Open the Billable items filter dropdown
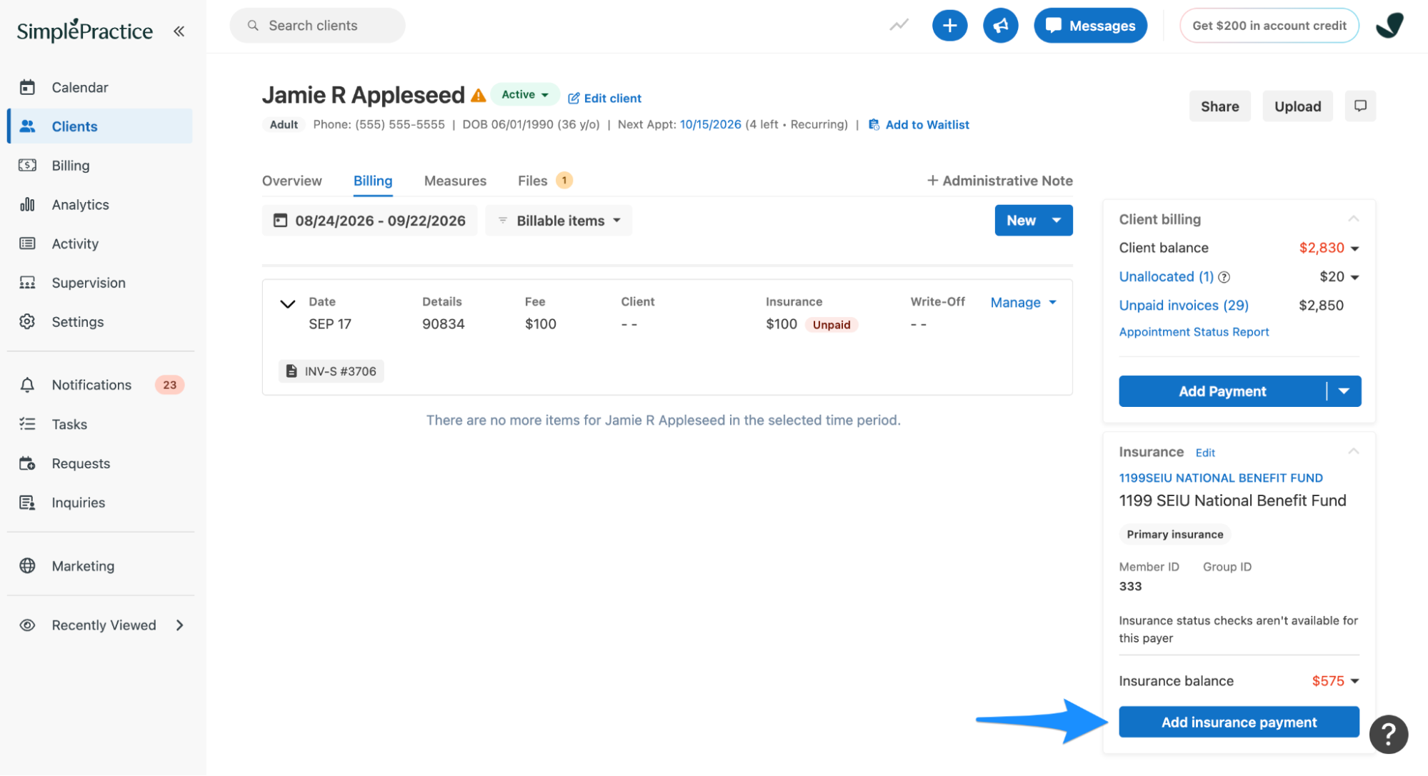Image resolution: width=1428 pixels, height=776 pixels. (559, 221)
